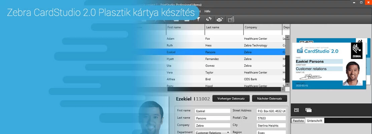The image size is (372, 134).
Task: Open the signature pad capture icon
Action: [x=231, y=19]
